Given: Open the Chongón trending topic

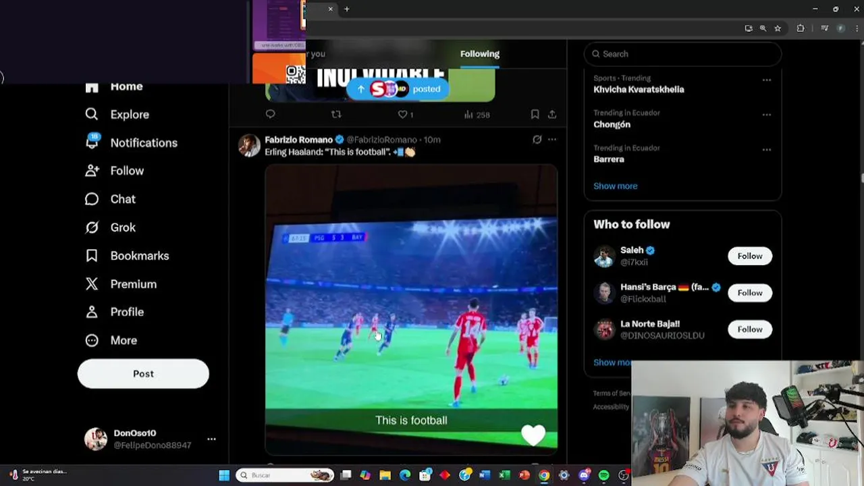Looking at the screenshot, I should (x=612, y=124).
